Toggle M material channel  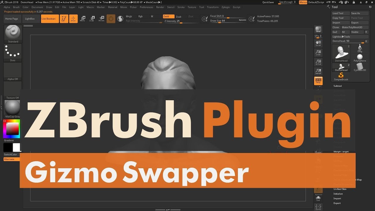pyautogui.click(x=152, y=16)
